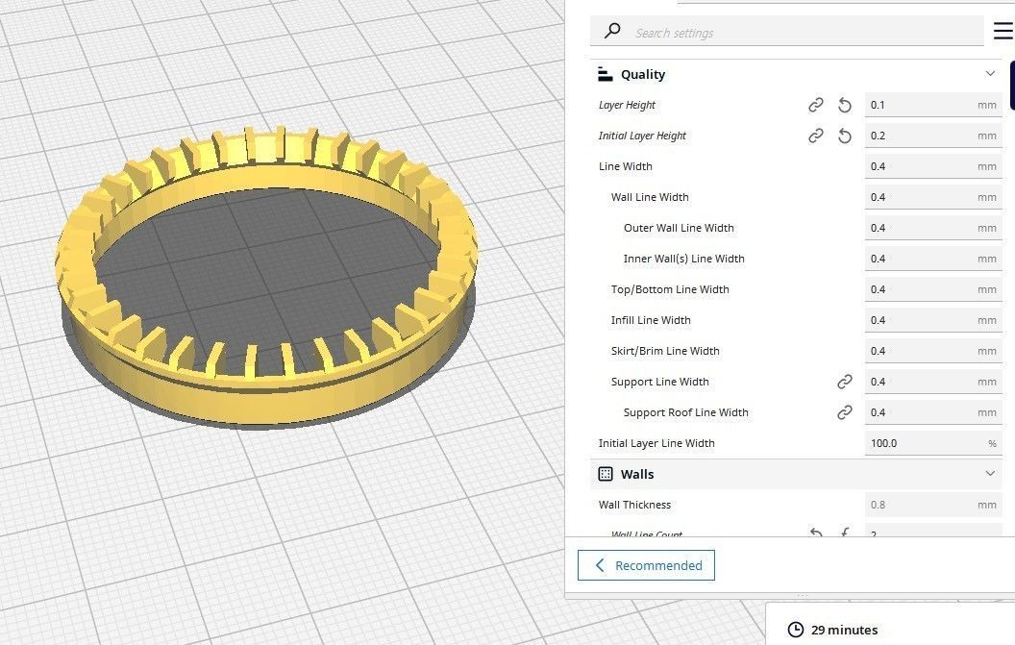Click the link icon beside Initial Layer Height
Viewport: 1015px width, 645px height.
coord(816,136)
